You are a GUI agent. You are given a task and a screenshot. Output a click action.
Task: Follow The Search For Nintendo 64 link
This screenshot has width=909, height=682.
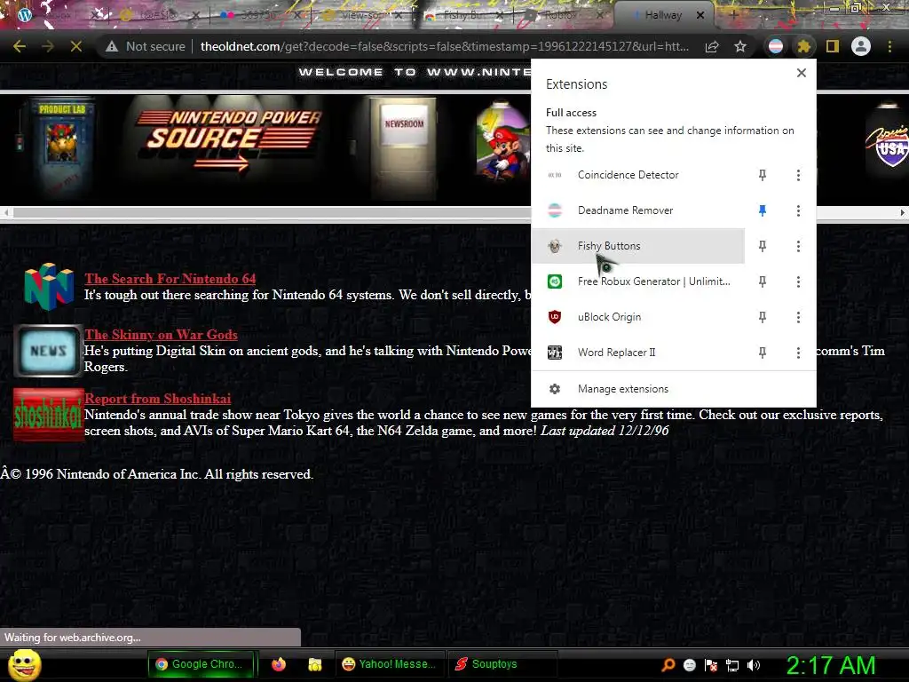170,279
